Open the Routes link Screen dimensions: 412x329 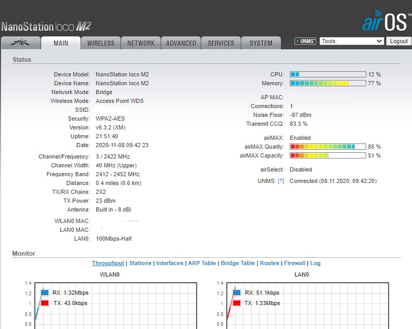pos(269,263)
